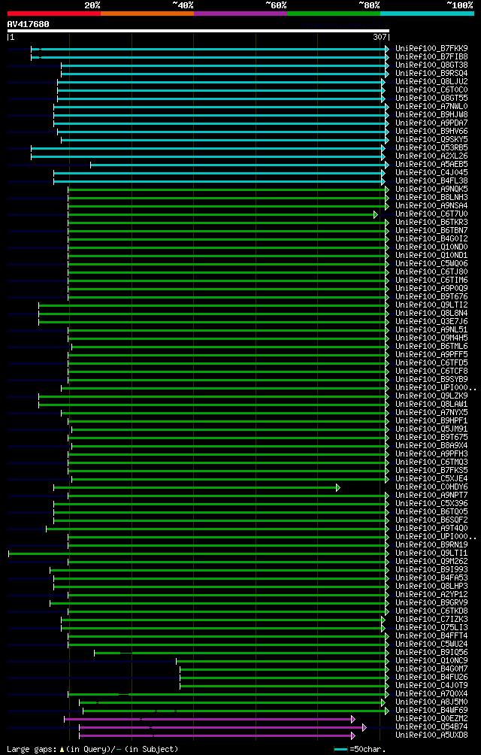Click the full-length green bar for UniRef100_Q9LTI1
Viewport: 481px width, 755px height.
point(197,553)
